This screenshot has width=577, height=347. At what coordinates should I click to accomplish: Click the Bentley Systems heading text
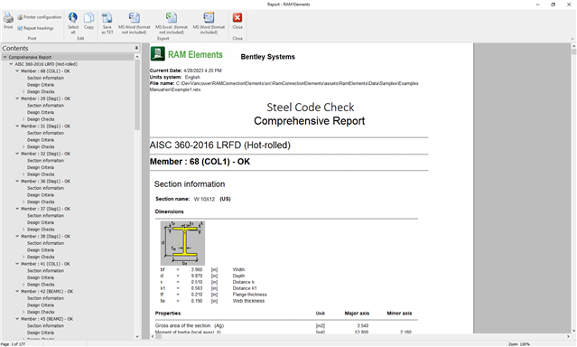click(267, 57)
